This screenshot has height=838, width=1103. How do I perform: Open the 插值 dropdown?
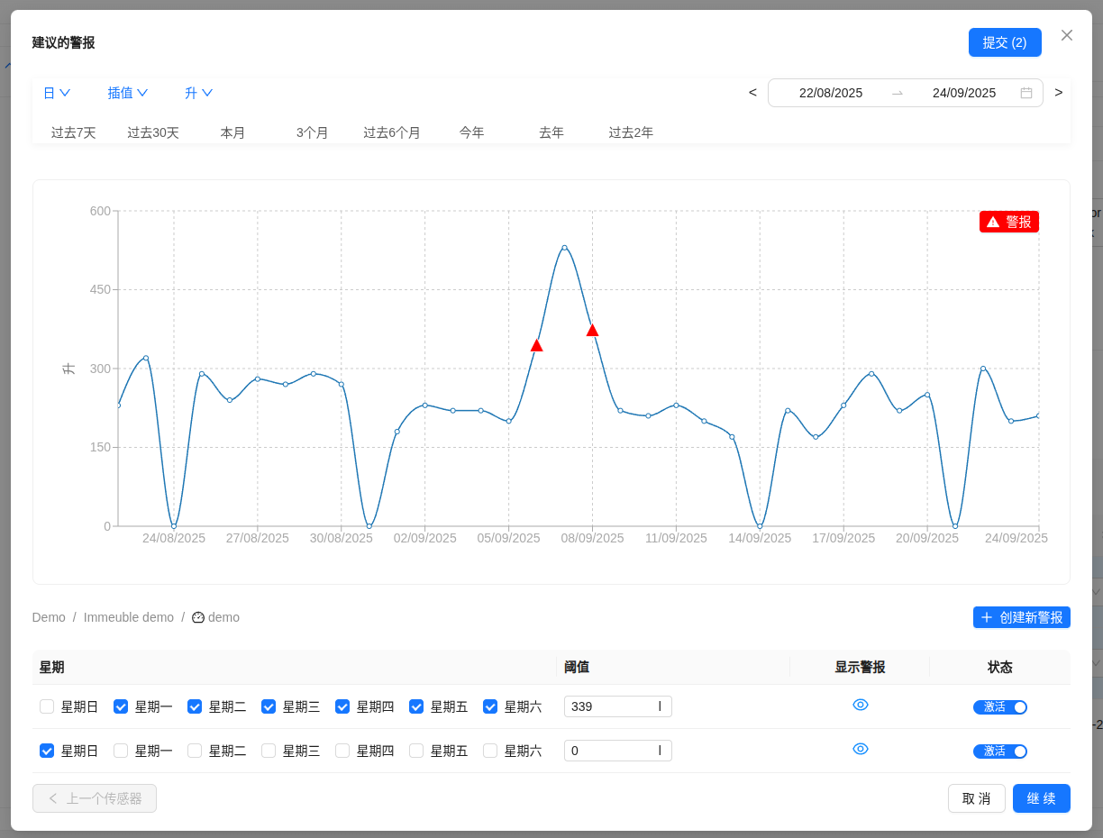(x=128, y=93)
